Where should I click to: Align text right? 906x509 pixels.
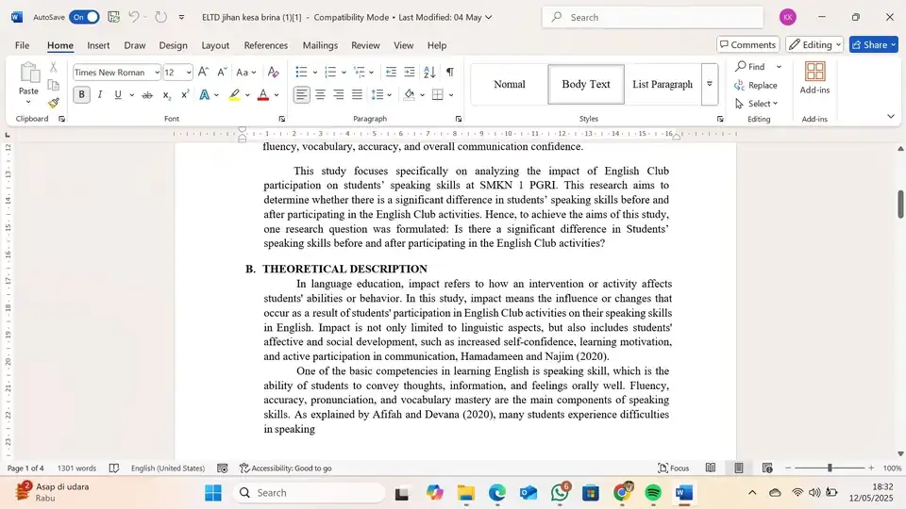(339, 94)
